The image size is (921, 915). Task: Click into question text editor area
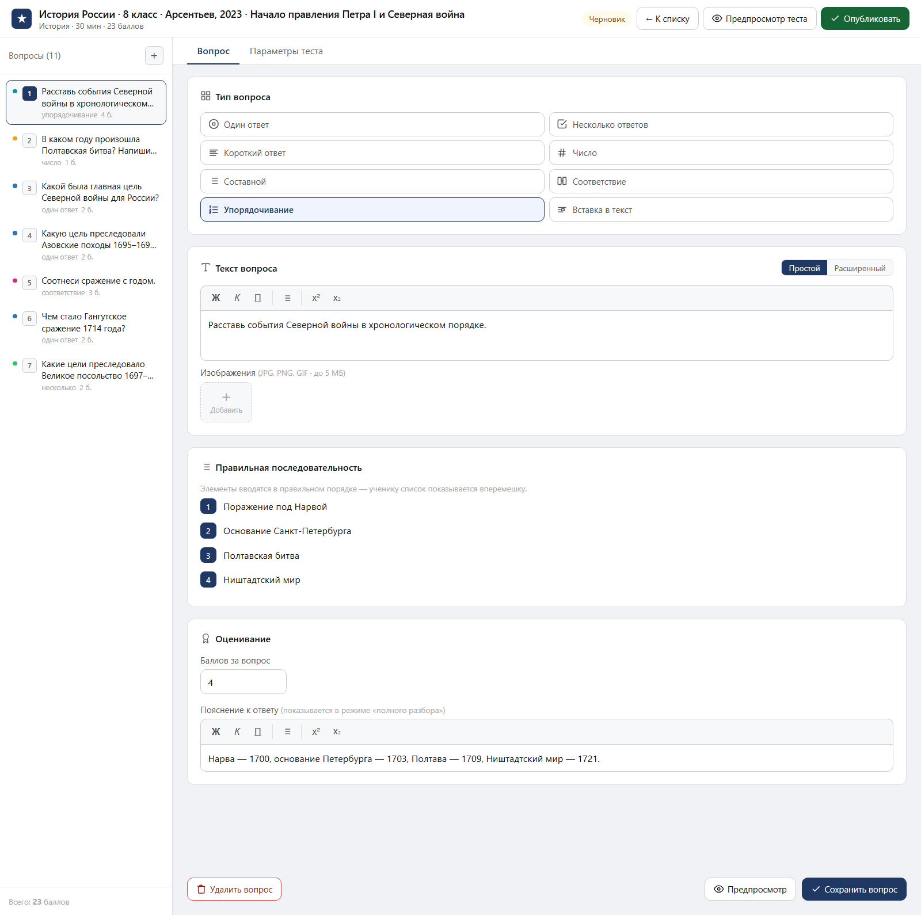[x=547, y=335]
